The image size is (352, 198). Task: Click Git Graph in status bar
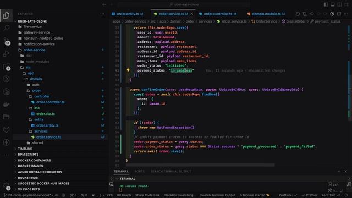(x=124, y=195)
